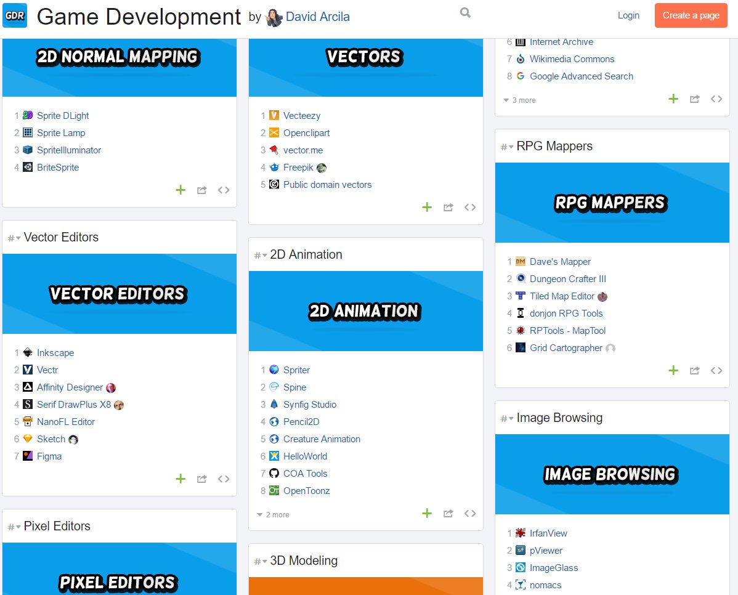The width and height of the screenshot is (738, 595).
Task: Click the Login link
Action: point(628,15)
